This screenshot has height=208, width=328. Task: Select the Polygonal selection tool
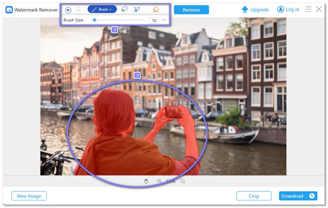pyautogui.click(x=137, y=9)
